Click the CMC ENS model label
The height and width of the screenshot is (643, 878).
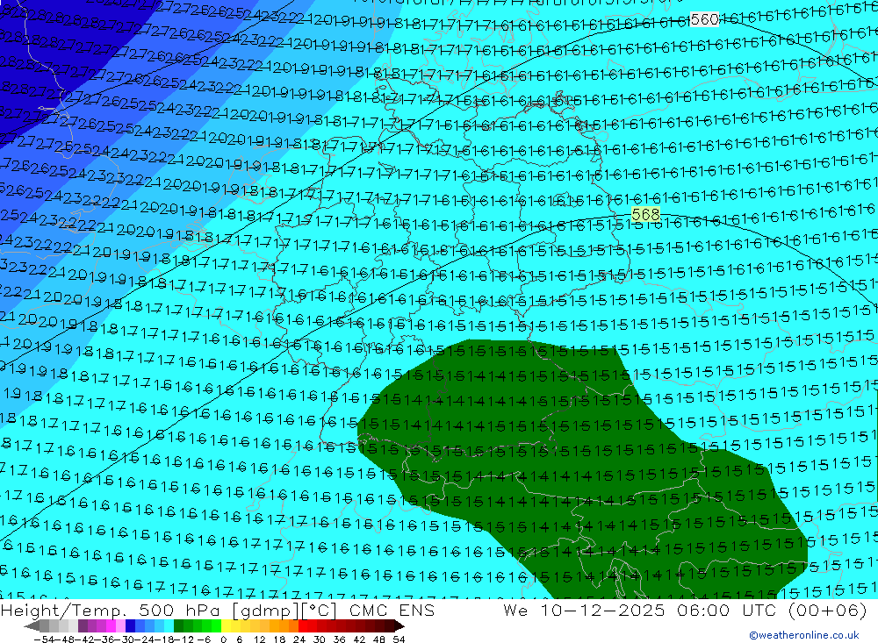tap(392, 610)
